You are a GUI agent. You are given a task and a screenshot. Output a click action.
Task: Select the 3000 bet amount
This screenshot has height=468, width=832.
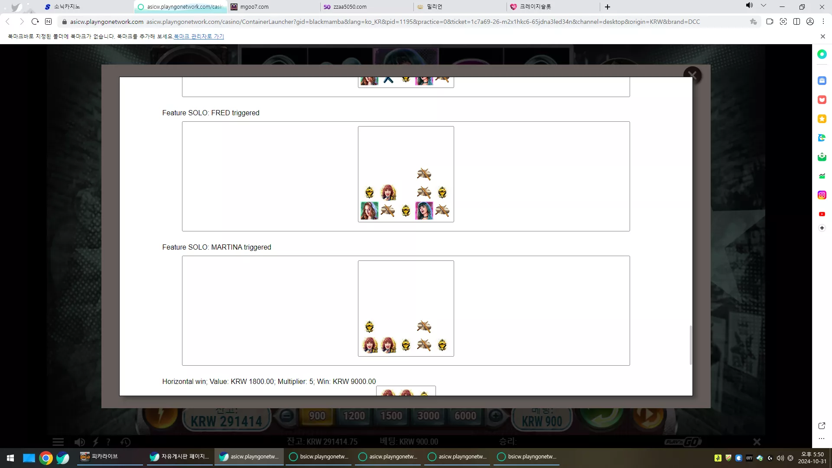coord(429,416)
